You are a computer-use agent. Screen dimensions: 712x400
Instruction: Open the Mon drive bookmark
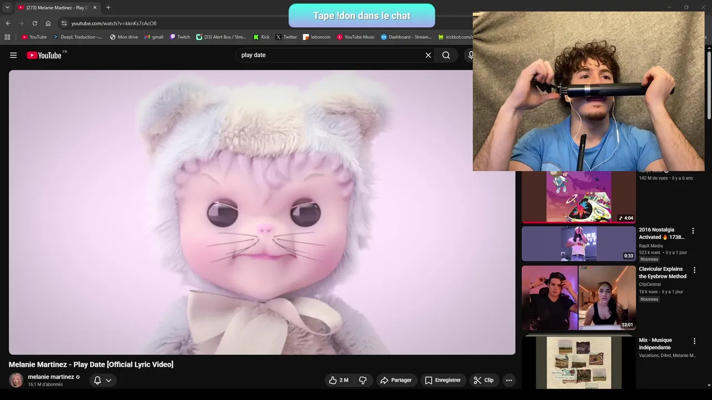click(123, 37)
